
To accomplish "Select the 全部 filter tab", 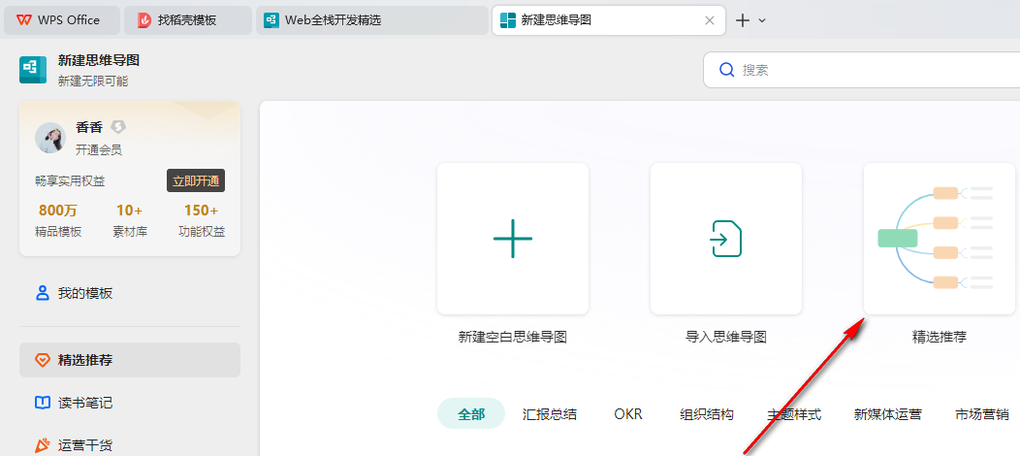I will point(471,413).
